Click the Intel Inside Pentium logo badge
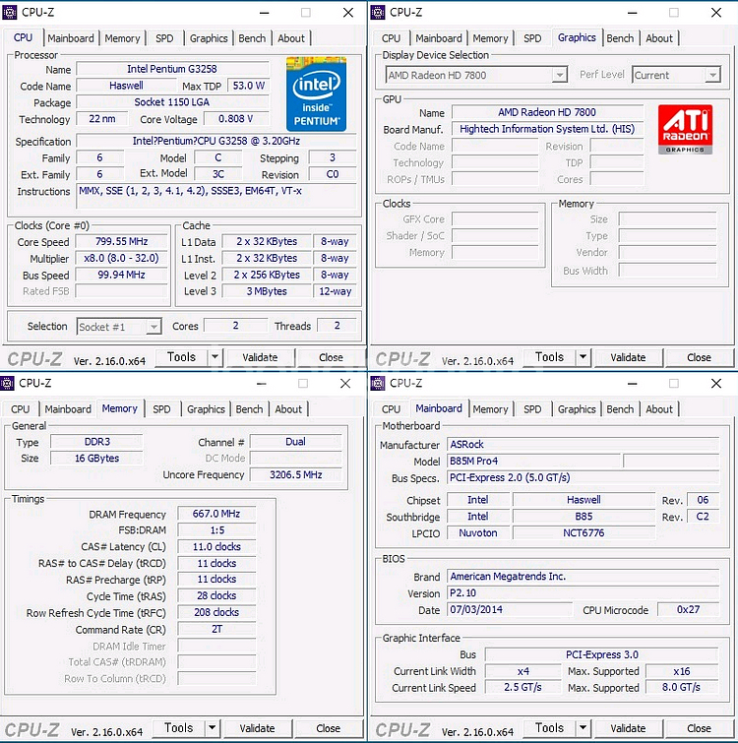The width and height of the screenshot is (738, 743). coord(316,94)
